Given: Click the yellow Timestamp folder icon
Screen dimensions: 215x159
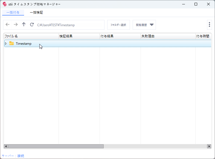Looking at the screenshot, I should [11, 43].
